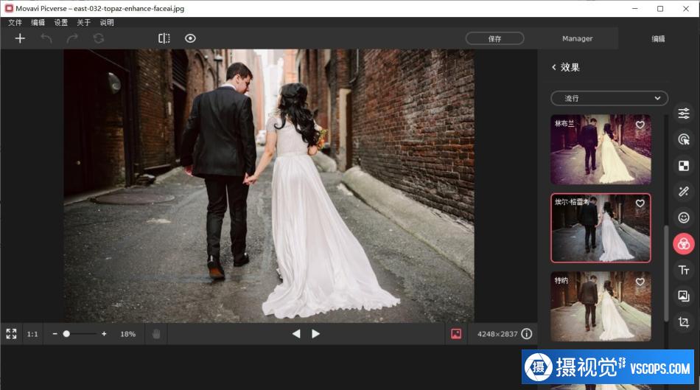Open the crop and rotate tool
700x390 pixels.
tap(684, 321)
